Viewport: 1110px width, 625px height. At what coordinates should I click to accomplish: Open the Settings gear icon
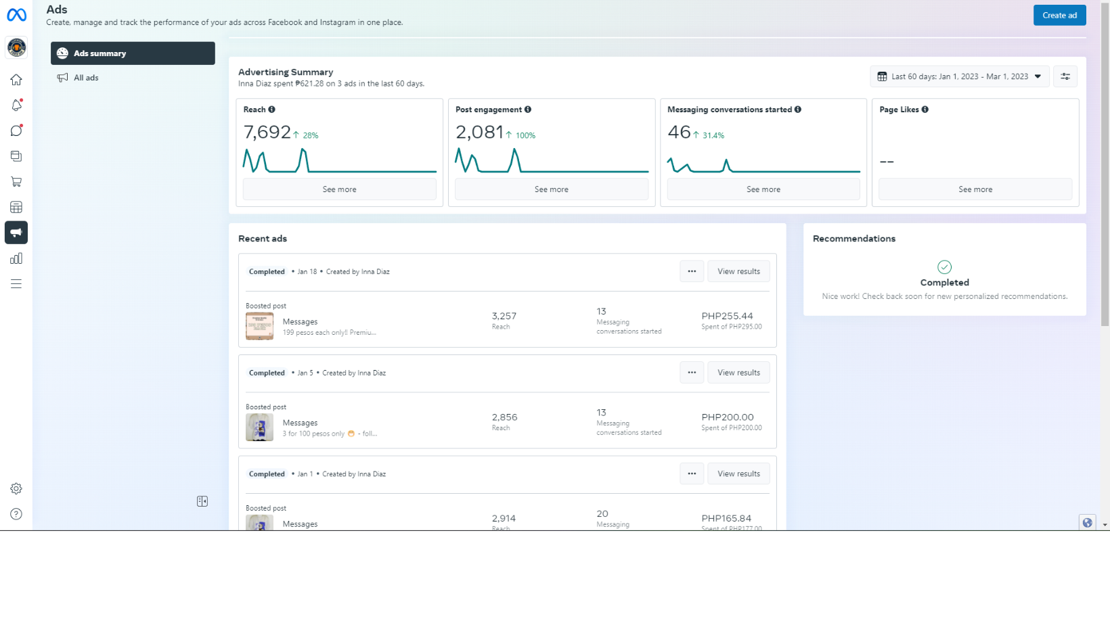pyautogui.click(x=16, y=488)
